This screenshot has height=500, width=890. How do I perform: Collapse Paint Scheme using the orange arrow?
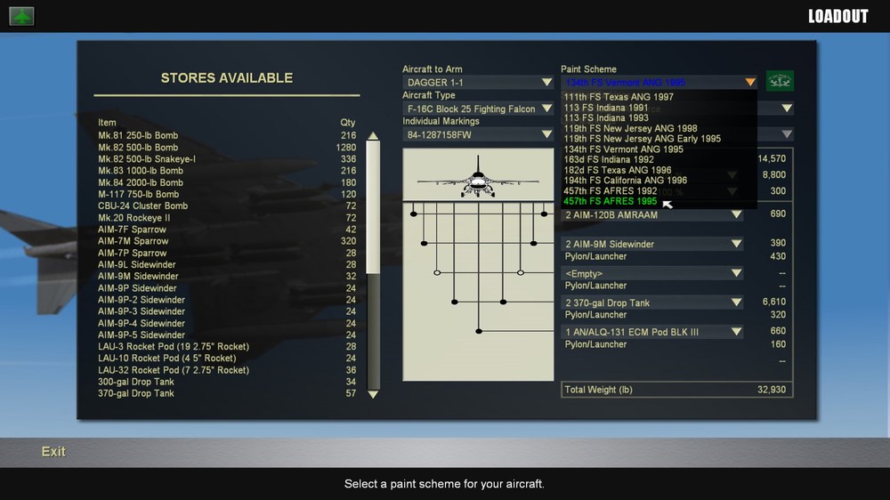click(749, 82)
